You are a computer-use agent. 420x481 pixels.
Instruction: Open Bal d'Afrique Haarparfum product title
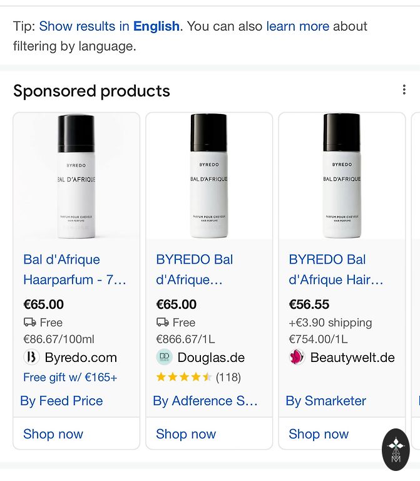tap(75, 269)
